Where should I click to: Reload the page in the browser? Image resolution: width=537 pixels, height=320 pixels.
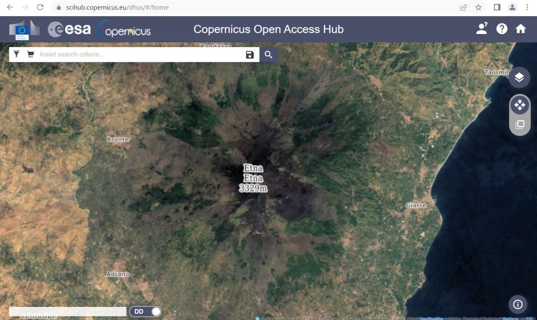coord(40,8)
